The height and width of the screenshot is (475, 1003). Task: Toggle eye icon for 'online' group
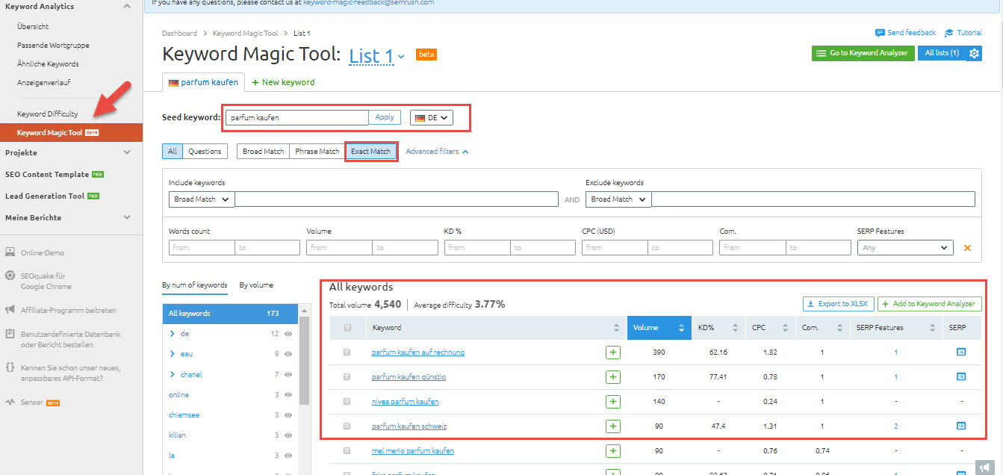click(288, 394)
